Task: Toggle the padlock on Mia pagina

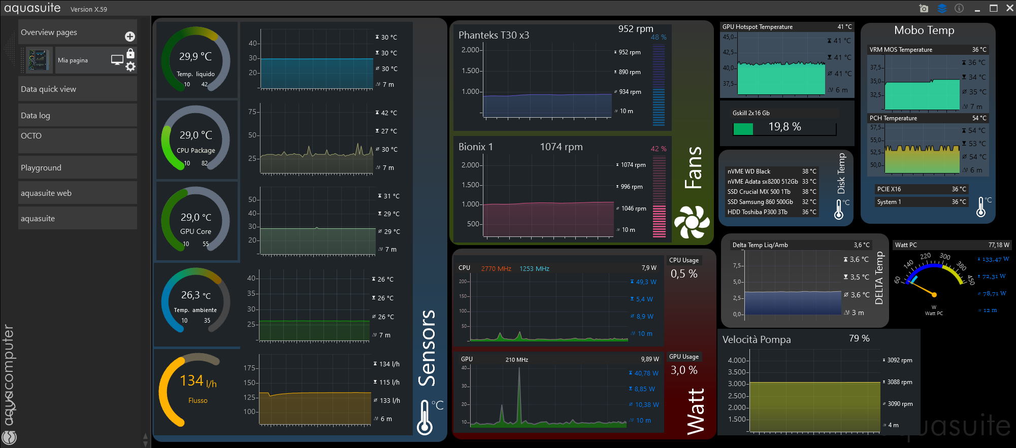Action: coord(130,53)
